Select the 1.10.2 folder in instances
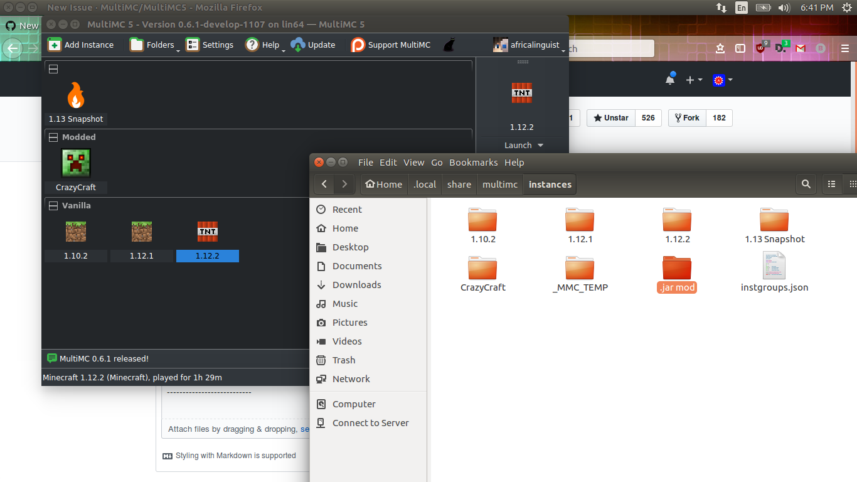857x482 pixels. pyautogui.click(x=483, y=226)
